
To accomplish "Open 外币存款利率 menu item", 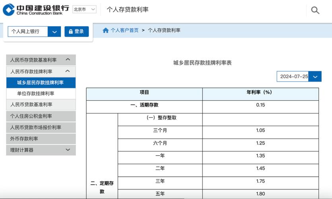I will click(x=41, y=139).
